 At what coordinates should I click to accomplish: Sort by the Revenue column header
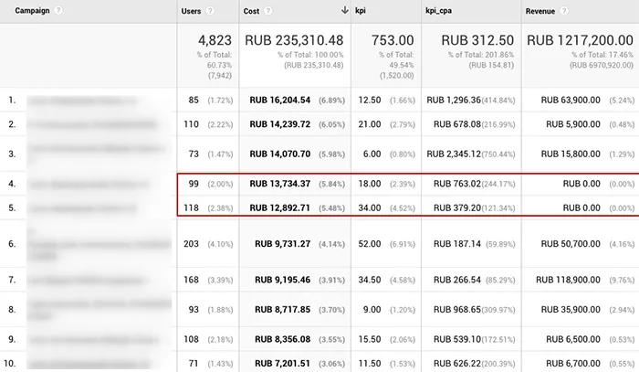pos(540,11)
